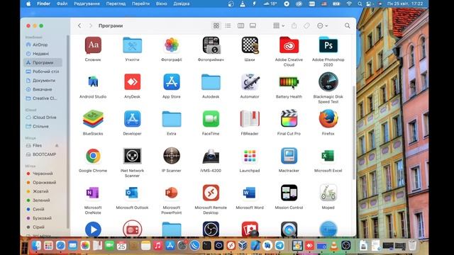This screenshot has width=454, height=255.
Task: Select the Firefox app icon
Action: 328,118
